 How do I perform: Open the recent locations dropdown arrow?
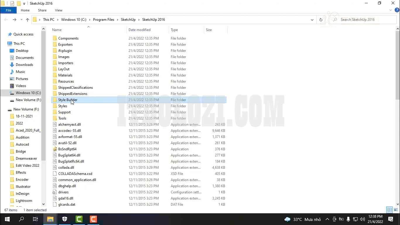tap(21, 20)
